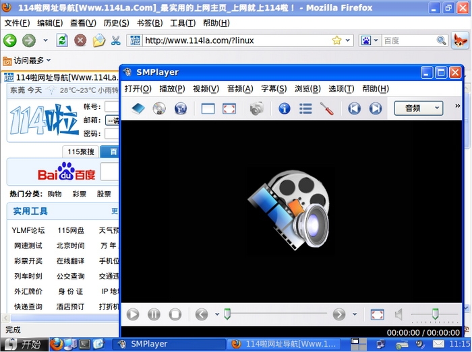Go to next track in SMPlayer
Screen dimensions: 472x352
376,108
